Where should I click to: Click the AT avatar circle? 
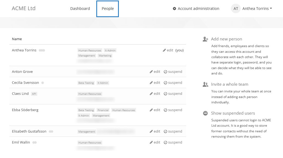pyautogui.click(x=236, y=8)
